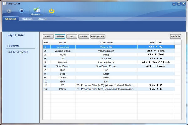Screen dimensions: 188x125
Task: Click the Delete button
Action: tap(60, 37)
